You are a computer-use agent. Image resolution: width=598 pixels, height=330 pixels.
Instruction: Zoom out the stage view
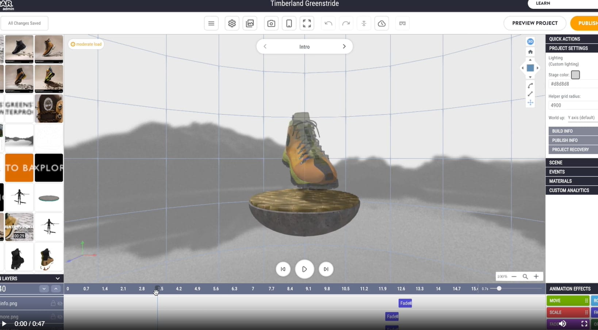[x=514, y=277]
